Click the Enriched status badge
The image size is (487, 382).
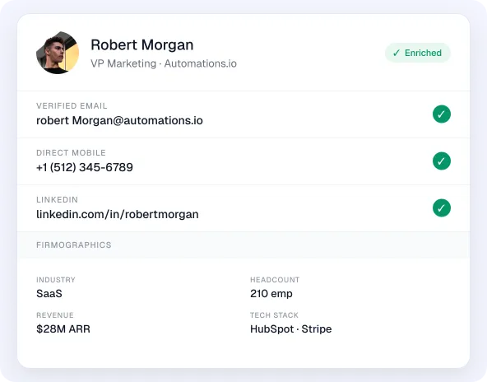[417, 53]
